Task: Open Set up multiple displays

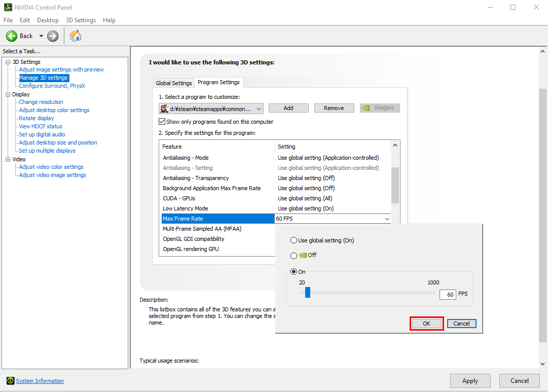Action: point(47,151)
